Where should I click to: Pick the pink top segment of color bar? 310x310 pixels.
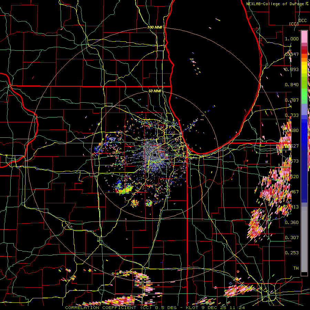tap(304, 37)
